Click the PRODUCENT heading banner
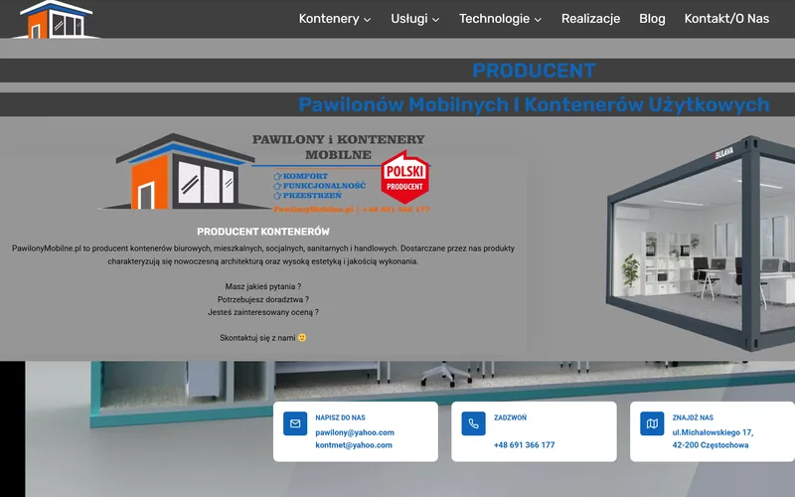This screenshot has width=795, height=497. coord(534,71)
